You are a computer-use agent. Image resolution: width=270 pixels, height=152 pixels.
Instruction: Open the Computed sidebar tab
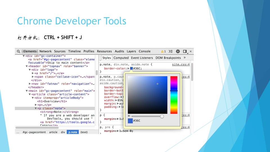[121, 58]
